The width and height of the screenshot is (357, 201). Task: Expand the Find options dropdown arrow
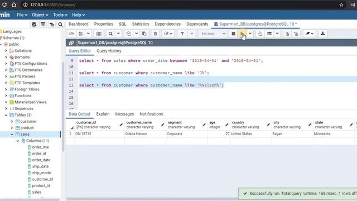tap(118, 33)
